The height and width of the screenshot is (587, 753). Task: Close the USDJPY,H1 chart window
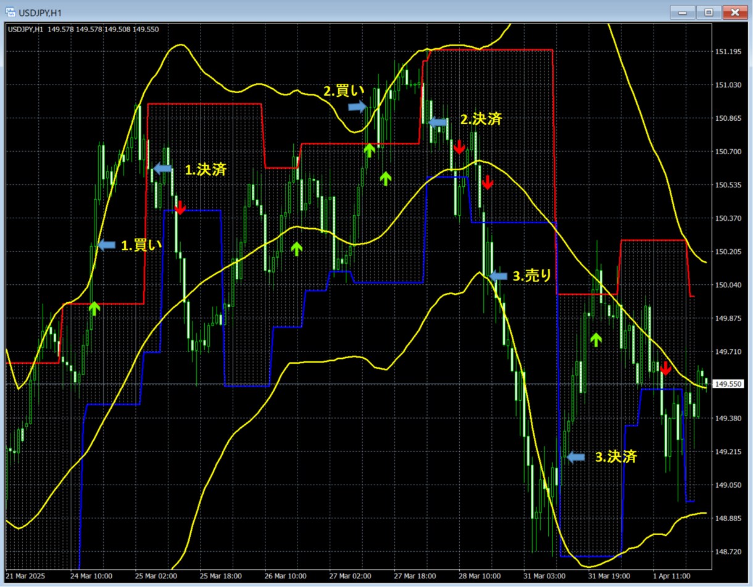(x=734, y=12)
